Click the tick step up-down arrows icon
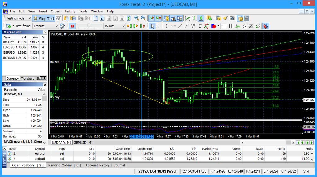The image size is (317, 177). coord(143,26)
